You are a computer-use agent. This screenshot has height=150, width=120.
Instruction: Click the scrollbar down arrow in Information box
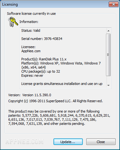pos(108,86)
